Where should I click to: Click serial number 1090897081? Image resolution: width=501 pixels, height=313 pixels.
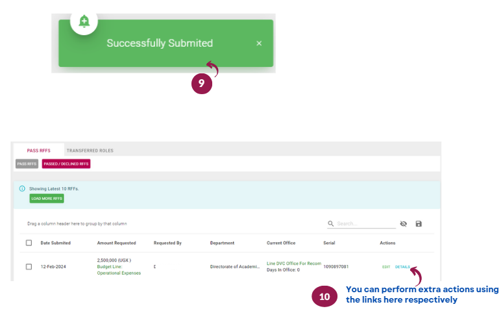(336, 267)
